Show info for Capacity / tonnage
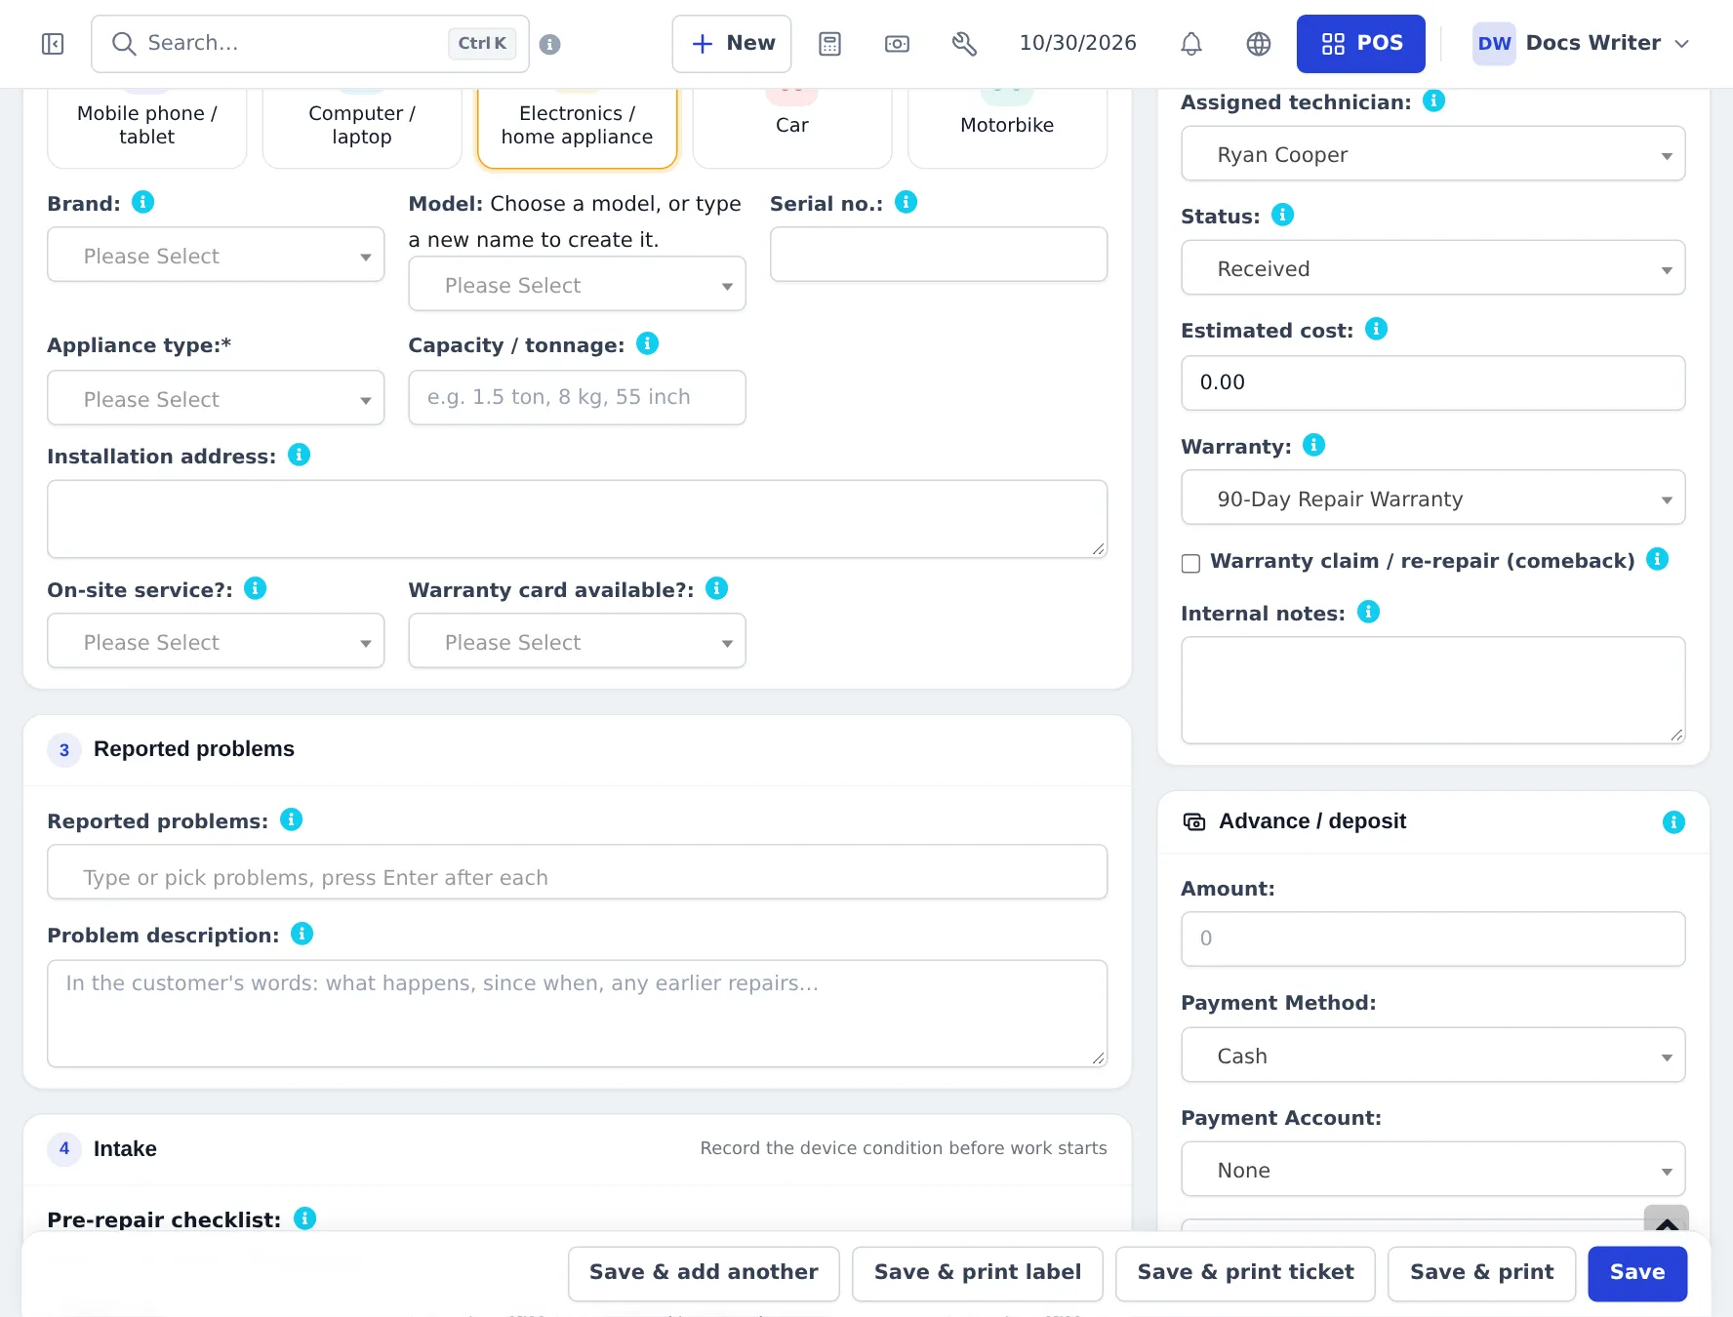Viewport: 1733px width, 1317px height. pyautogui.click(x=648, y=343)
